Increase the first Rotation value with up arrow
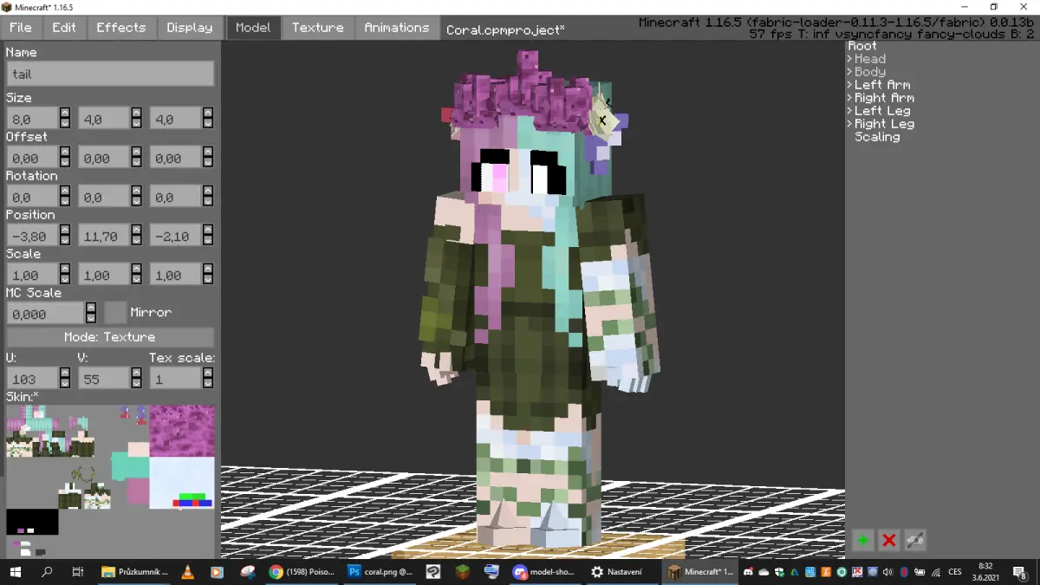Image resolution: width=1040 pixels, height=585 pixels. click(65, 191)
